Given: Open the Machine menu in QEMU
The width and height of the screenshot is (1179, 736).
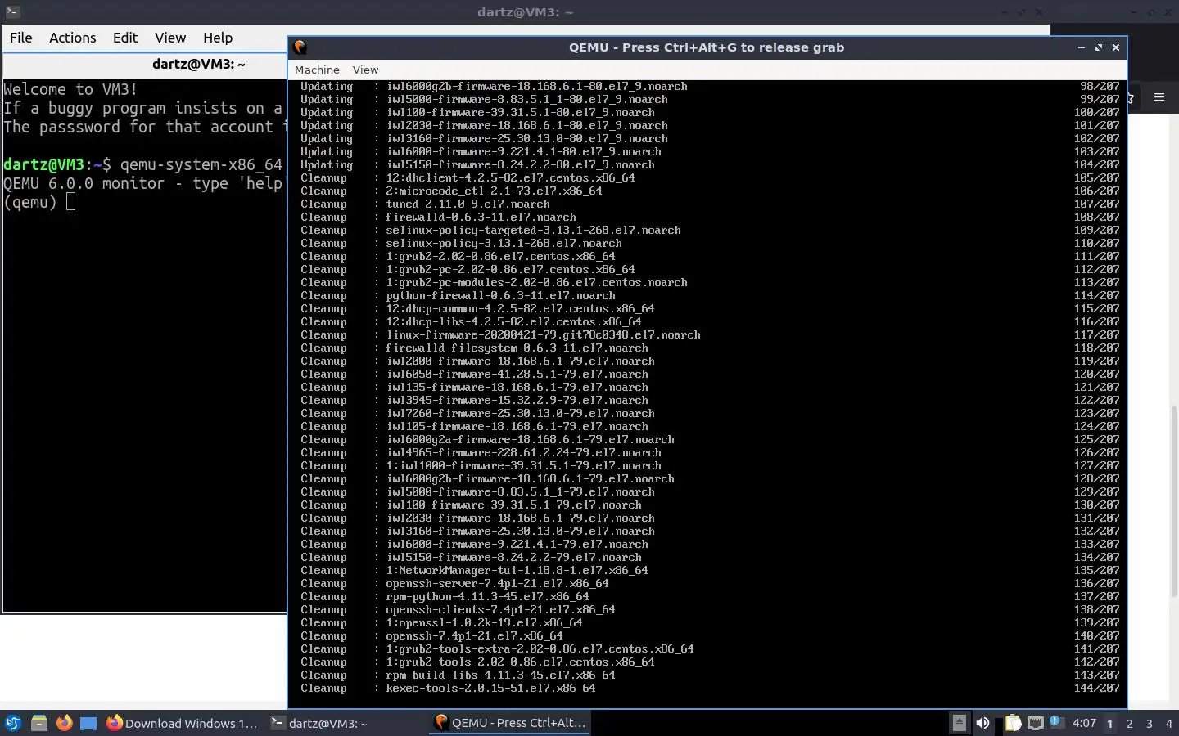Looking at the screenshot, I should pos(317,70).
